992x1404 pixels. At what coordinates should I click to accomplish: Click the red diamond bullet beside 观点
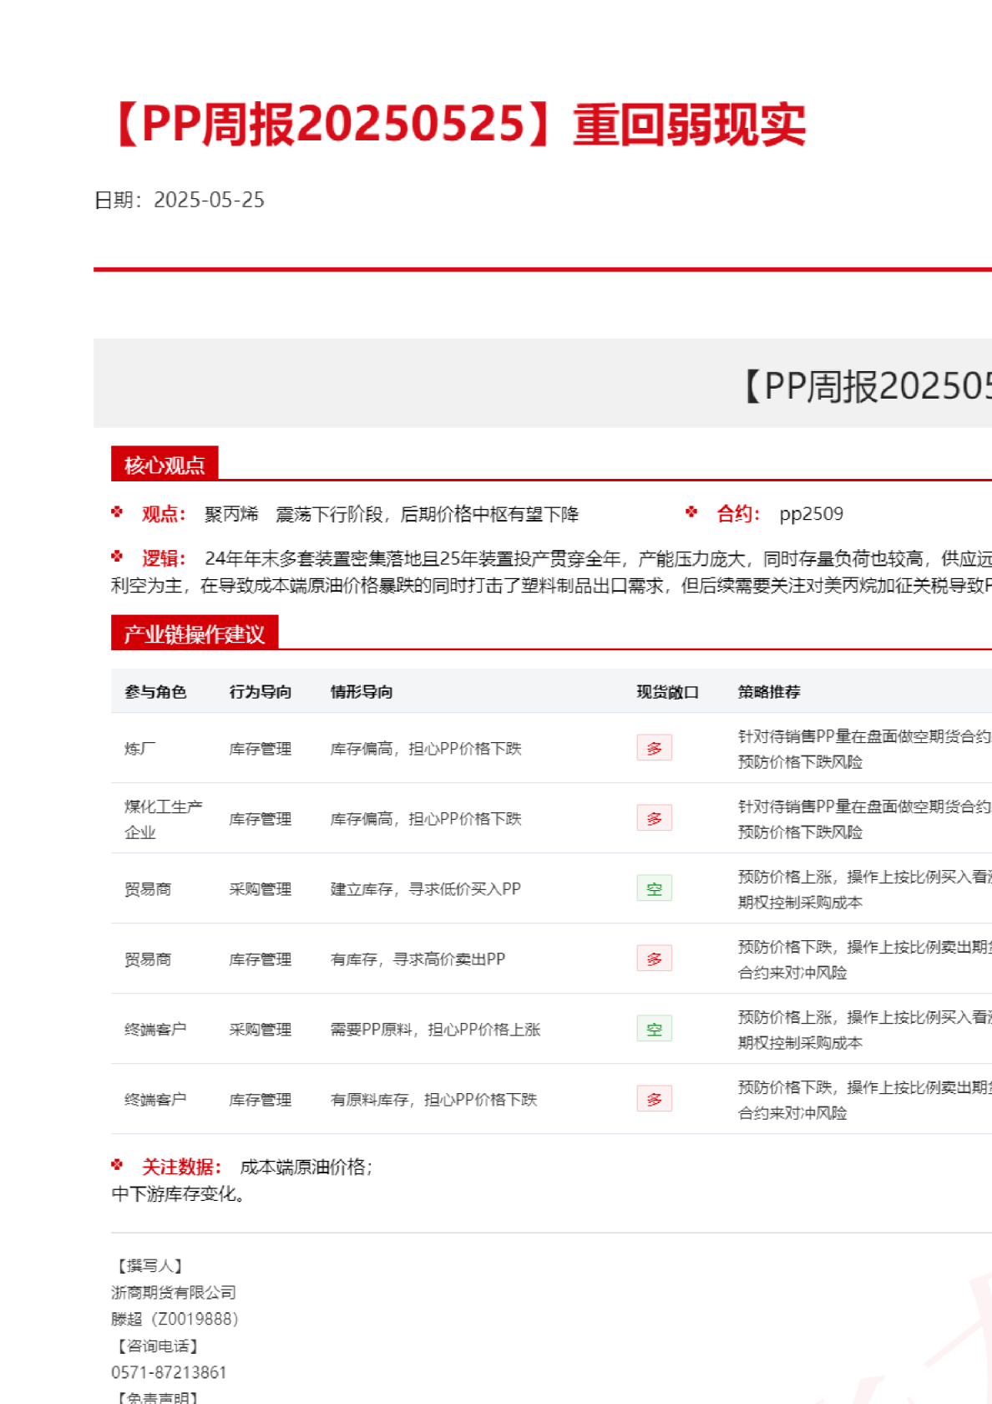tap(117, 512)
